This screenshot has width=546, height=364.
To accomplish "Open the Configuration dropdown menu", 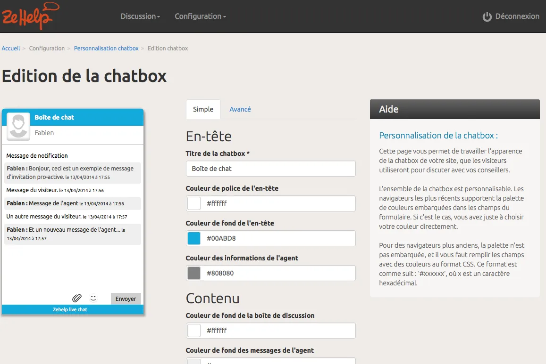I will coord(200,16).
